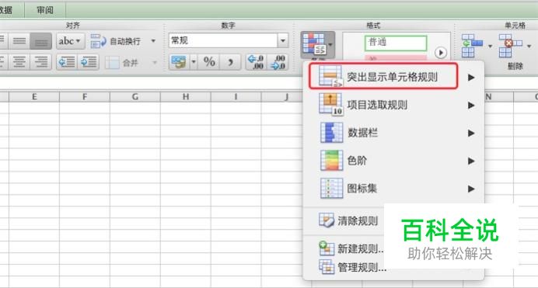Click the bottom vertical align icon
The height and width of the screenshot is (288, 538).
coord(41,41)
